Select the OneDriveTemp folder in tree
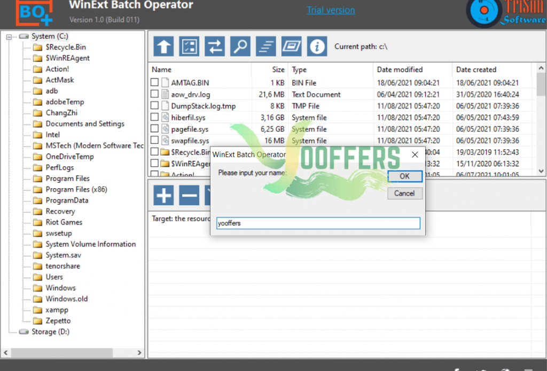The width and height of the screenshot is (547, 371). 70,157
